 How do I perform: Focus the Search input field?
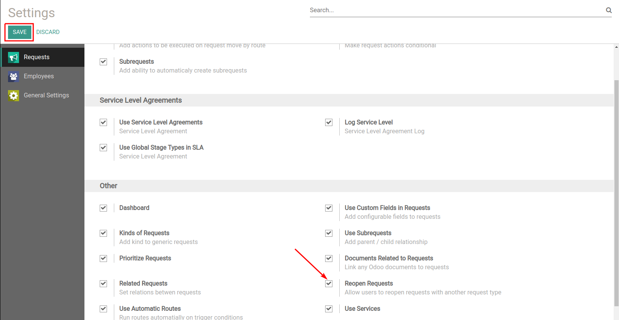(457, 10)
